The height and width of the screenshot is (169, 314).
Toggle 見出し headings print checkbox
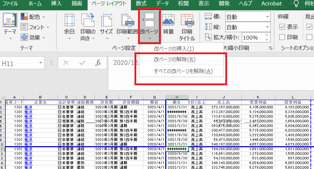click(309, 37)
